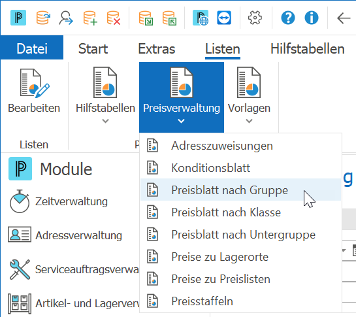
Task: Click the stopwatch icon for Zeitverwaltung
Action: click(x=20, y=201)
